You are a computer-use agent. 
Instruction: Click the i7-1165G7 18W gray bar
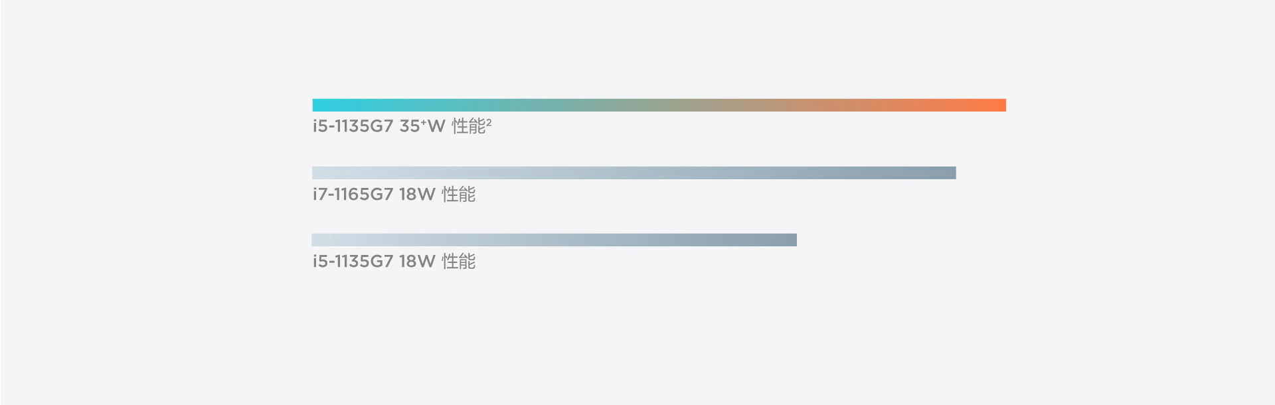[x=634, y=173]
